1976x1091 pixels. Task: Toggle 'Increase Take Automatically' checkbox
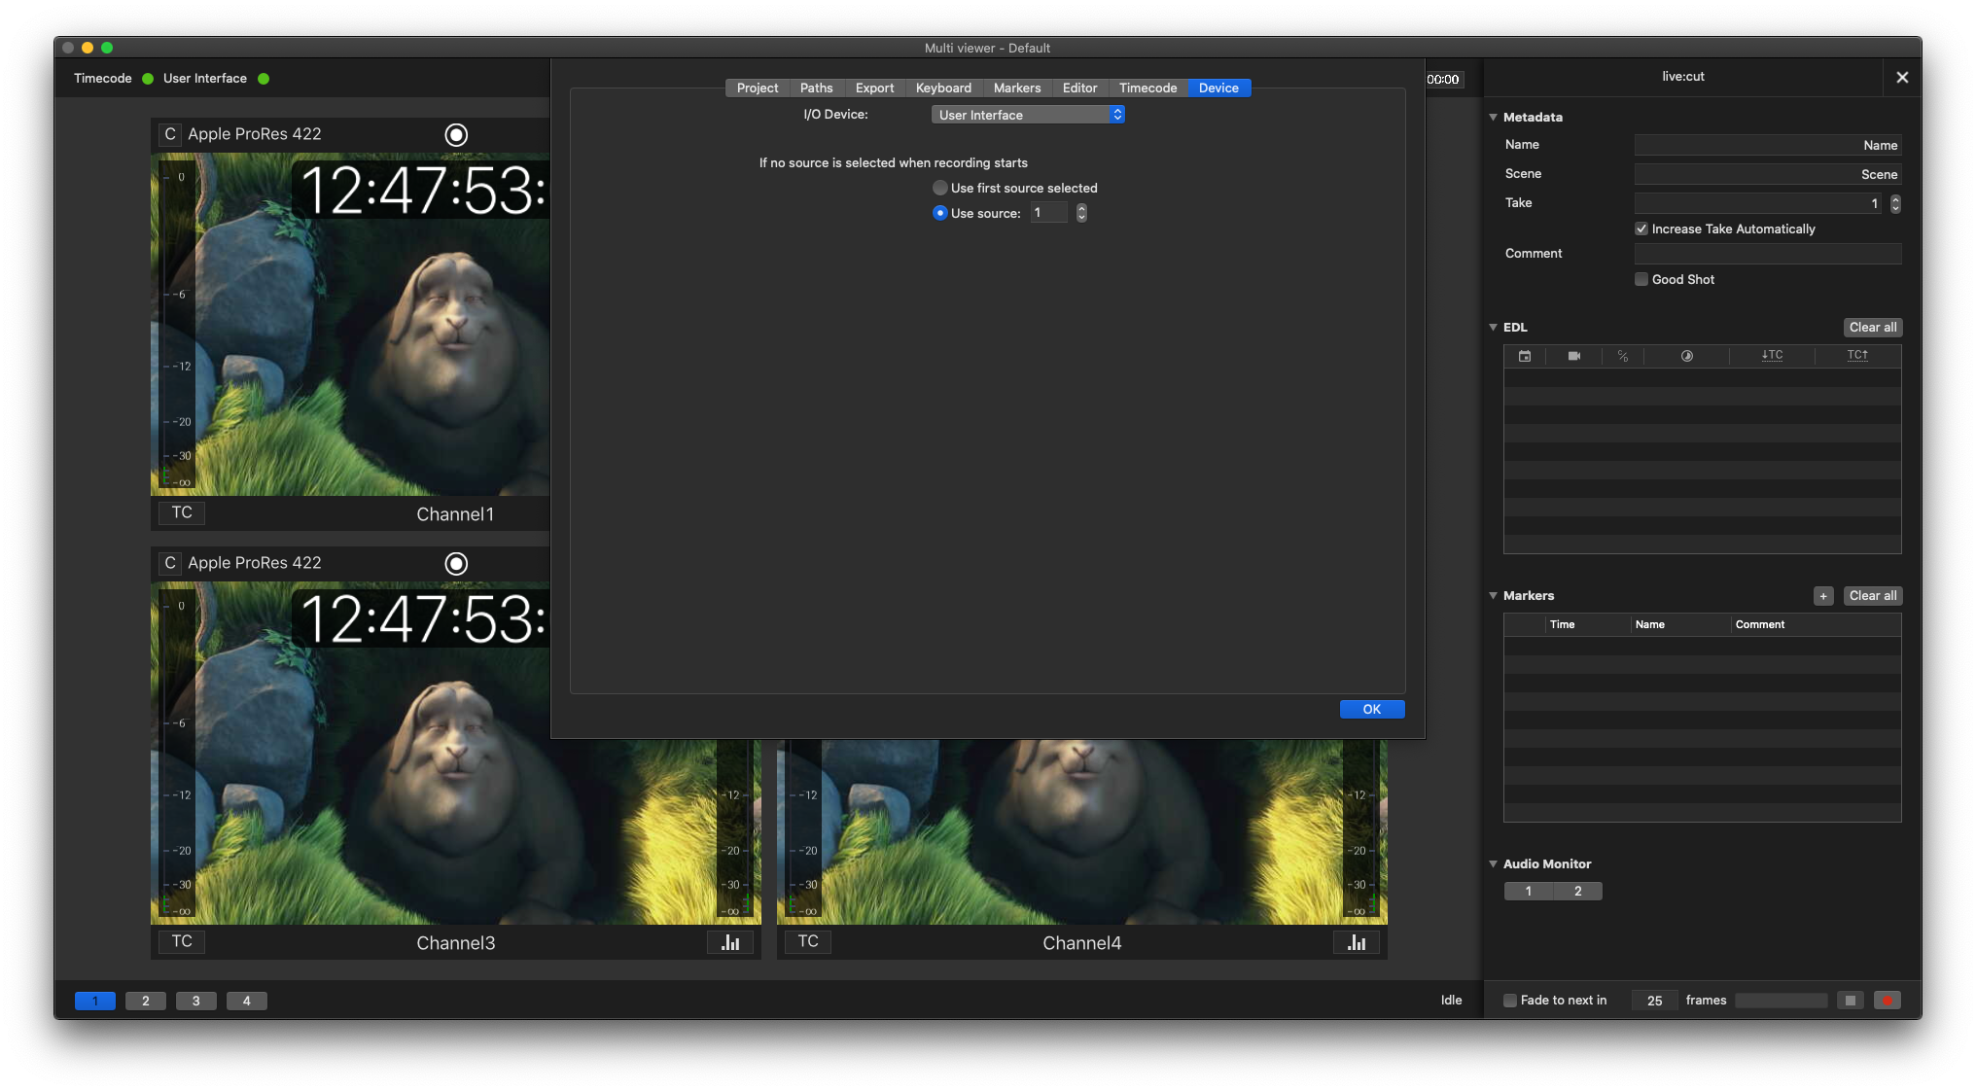click(1641, 229)
